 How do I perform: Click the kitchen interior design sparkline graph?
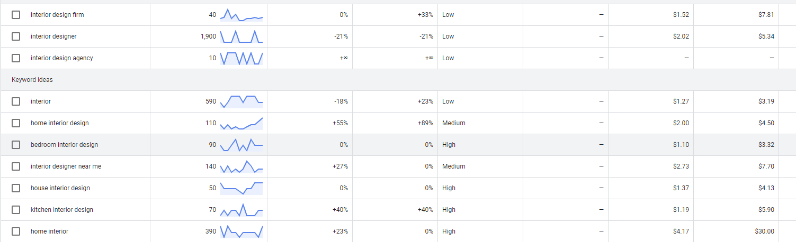242,210
